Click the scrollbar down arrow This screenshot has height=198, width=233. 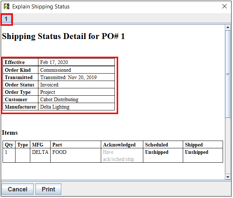pos(228,177)
